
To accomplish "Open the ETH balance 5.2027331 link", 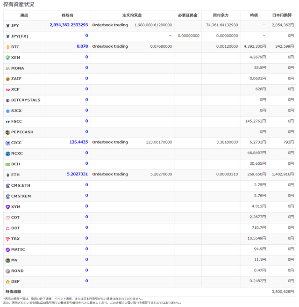I will pos(78,174).
